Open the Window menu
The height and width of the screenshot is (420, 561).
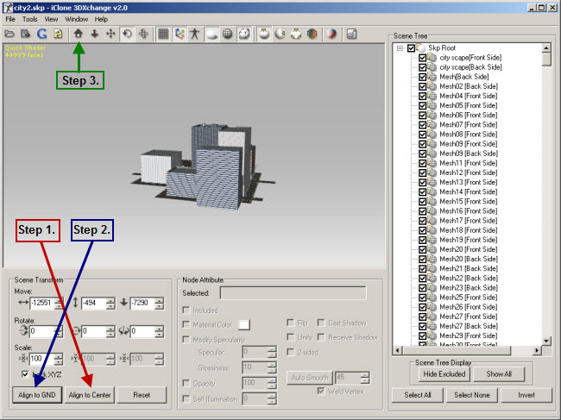(76, 19)
